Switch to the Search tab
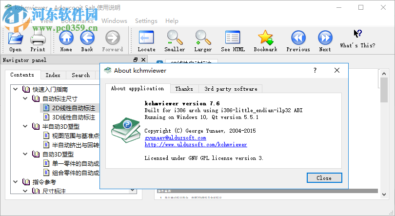 (80, 75)
